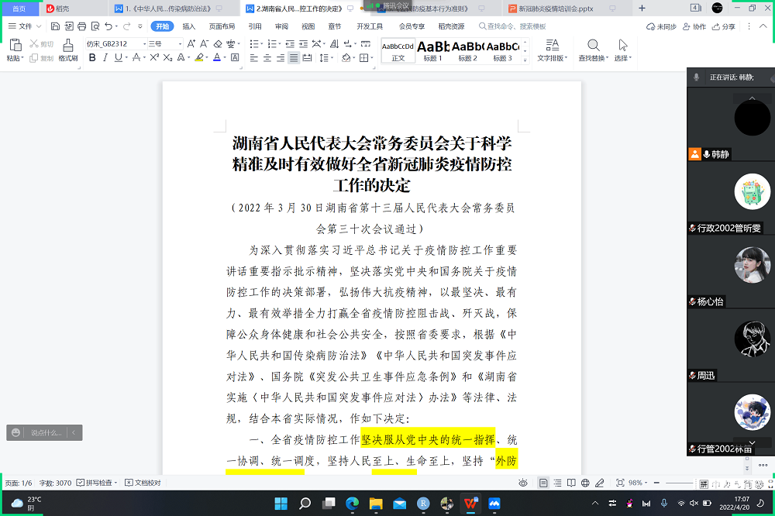The image size is (775, 516).
Task: Click the yellow text highlight color button
Action: click(x=199, y=58)
